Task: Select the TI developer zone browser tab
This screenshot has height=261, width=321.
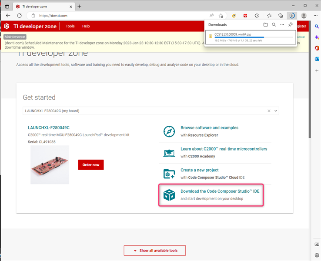Action: coord(44,7)
